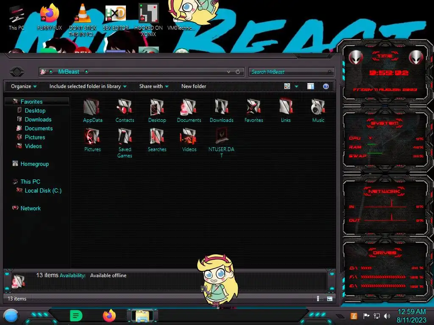This screenshot has height=325, width=434.
Task: Select the NTUSER.DAT file
Action: point(221,143)
